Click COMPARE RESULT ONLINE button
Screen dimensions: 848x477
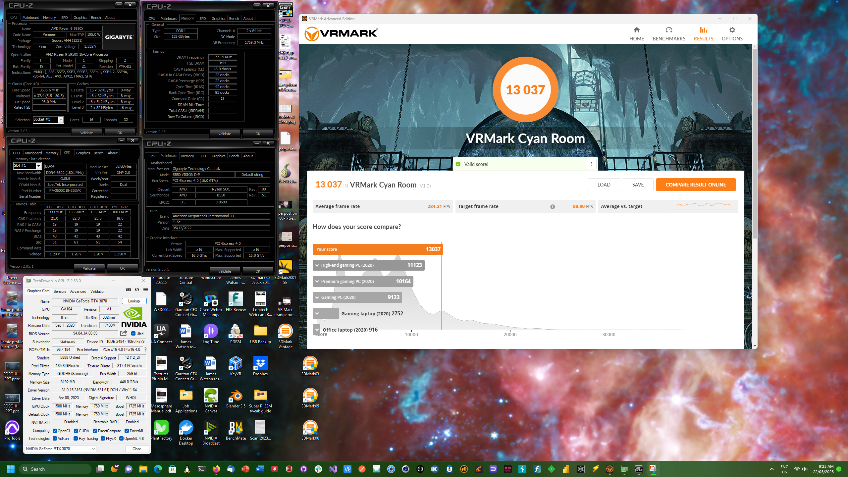[696, 185]
